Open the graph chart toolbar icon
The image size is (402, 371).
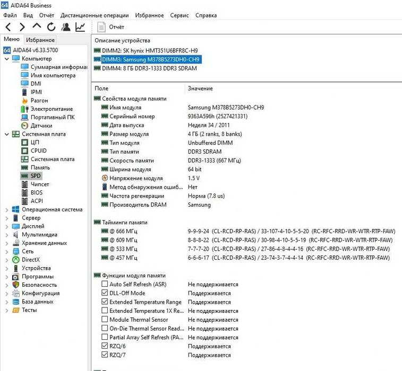80,27
